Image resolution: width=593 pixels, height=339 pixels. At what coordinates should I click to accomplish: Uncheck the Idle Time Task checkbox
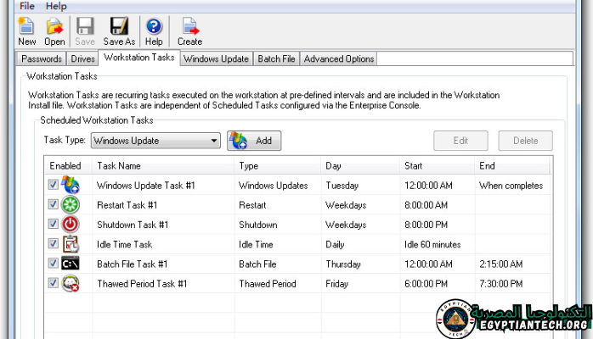(54, 244)
